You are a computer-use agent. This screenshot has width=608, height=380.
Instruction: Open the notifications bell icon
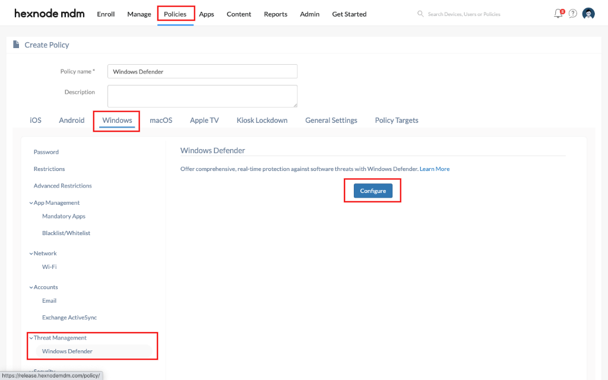[x=558, y=14]
